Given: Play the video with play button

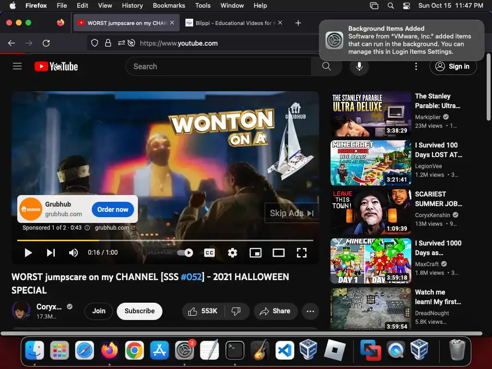Looking at the screenshot, I should [28, 253].
